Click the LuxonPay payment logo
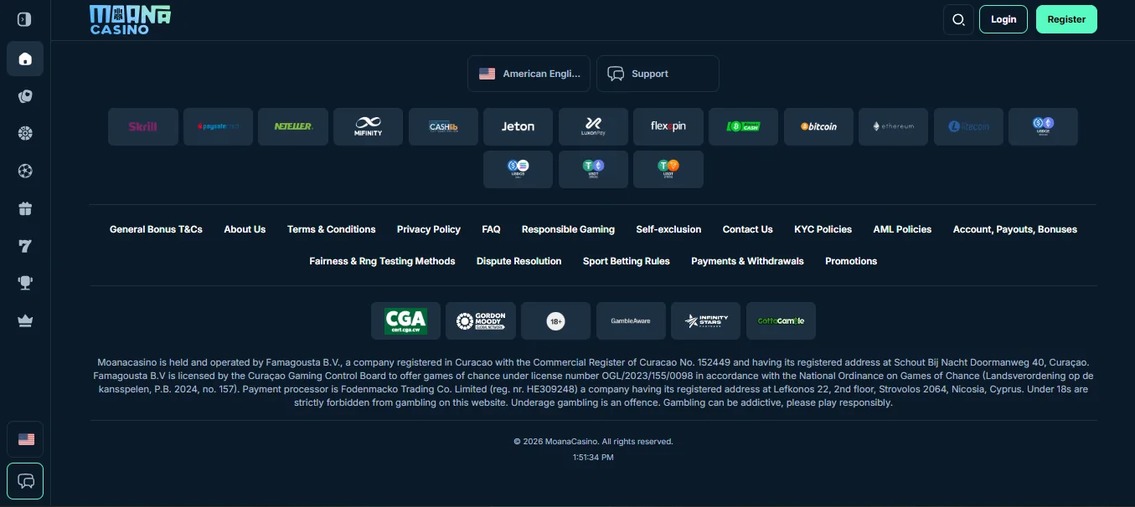This screenshot has height=507, width=1135. point(594,126)
